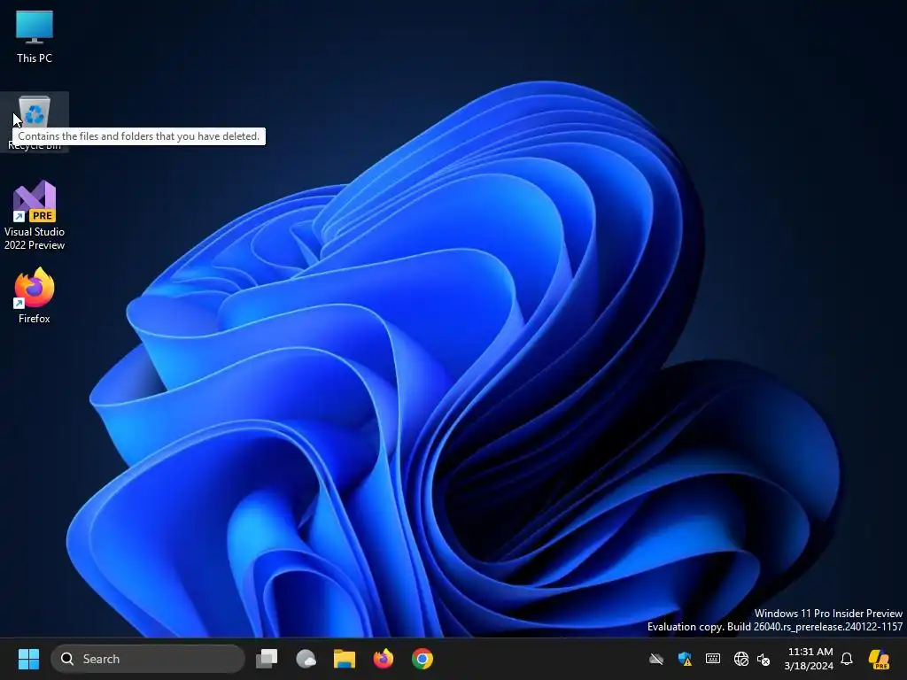The image size is (907, 680).
Task: Open the notification bell icon
Action: coord(847,659)
